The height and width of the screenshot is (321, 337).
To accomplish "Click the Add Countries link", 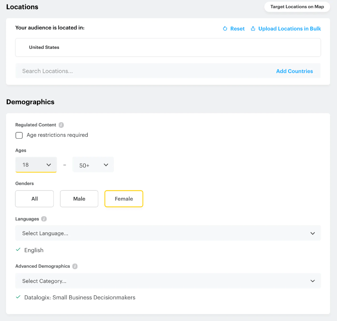I will pyautogui.click(x=294, y=71).
